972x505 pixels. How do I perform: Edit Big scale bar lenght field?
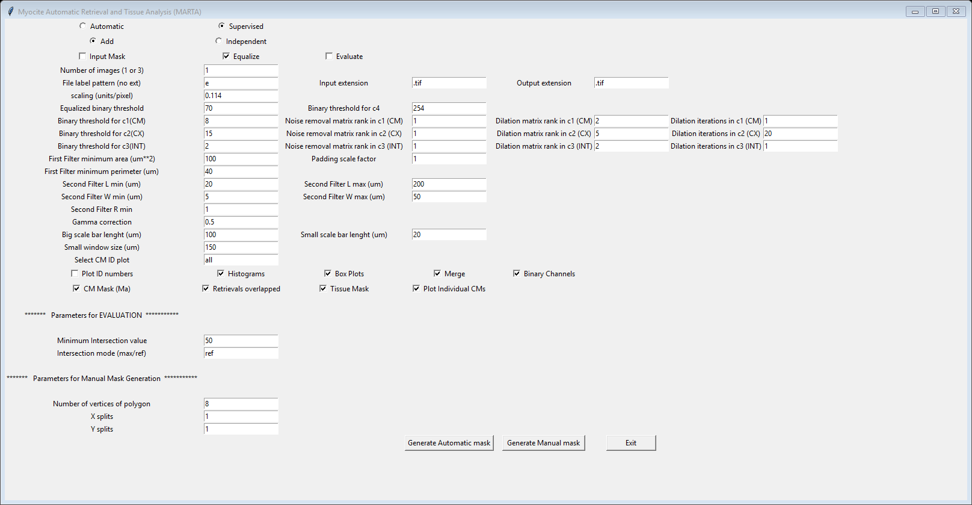click(x=241, y=235)
